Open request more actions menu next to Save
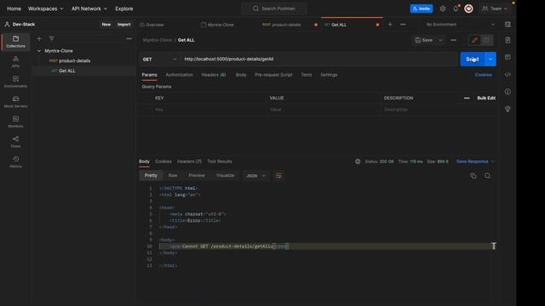Screen dimensions: 545x306 point(454,40)
